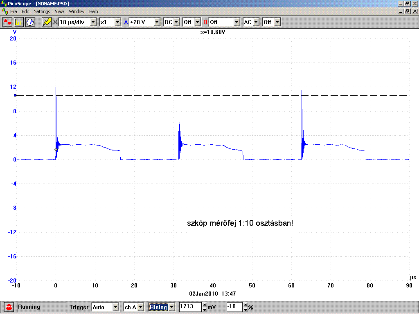Open channel B AC coupling dropdown
The image size is (419, 314).
(256, 22)
